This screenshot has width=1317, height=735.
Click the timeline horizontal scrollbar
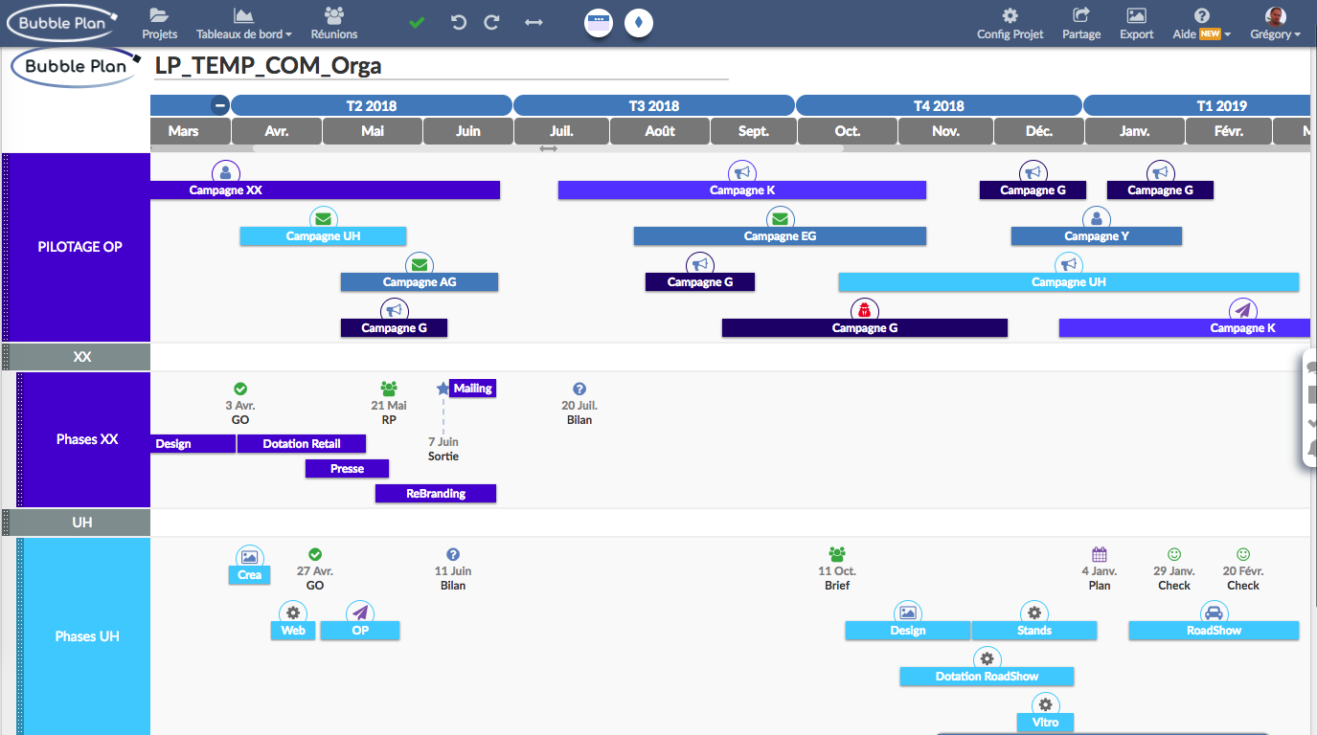click(548, 148)
